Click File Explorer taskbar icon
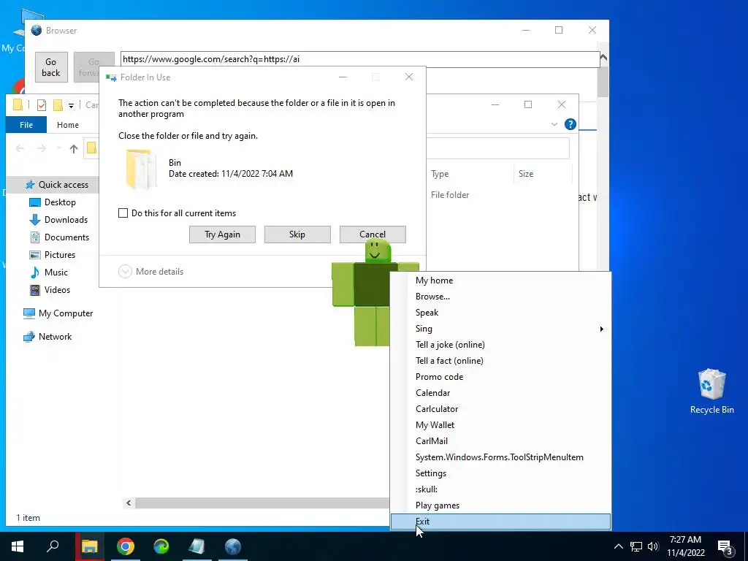Screen dimensions: 748x561 [x=89, y=546]
